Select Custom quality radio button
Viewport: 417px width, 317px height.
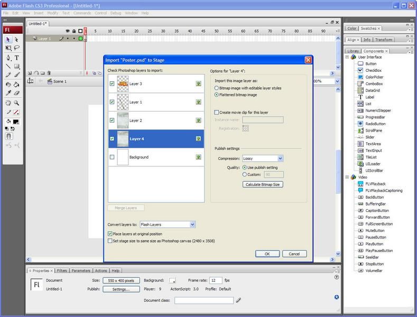(x=244, y=174)
